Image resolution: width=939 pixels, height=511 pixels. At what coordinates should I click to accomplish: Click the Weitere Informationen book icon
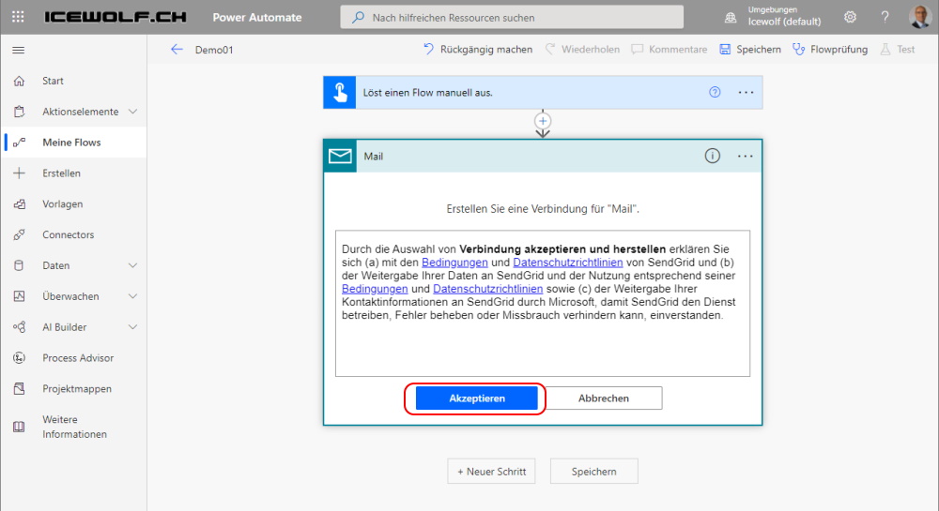pos(19,427)
